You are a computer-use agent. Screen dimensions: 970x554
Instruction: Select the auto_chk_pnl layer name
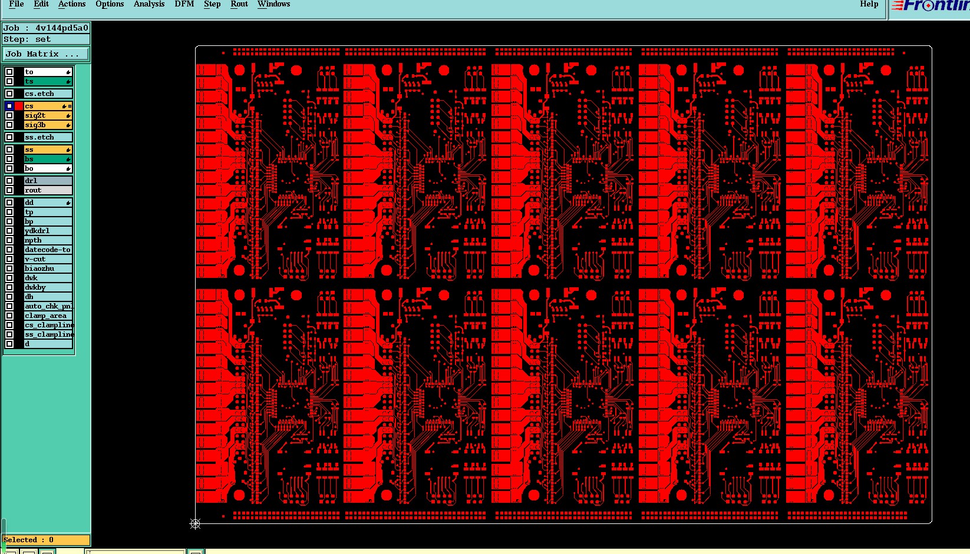coord(48,306)
